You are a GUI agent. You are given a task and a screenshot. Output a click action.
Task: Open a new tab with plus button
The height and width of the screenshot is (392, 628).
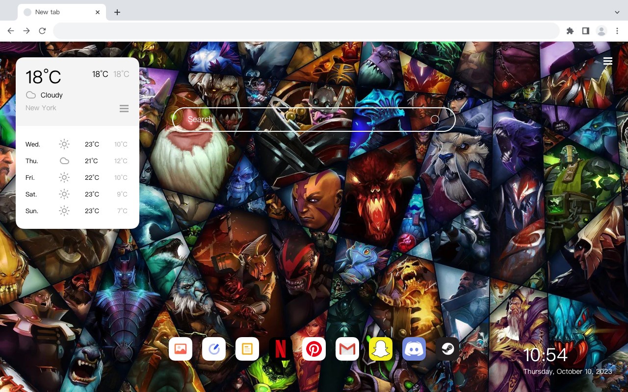coord(117,12)
